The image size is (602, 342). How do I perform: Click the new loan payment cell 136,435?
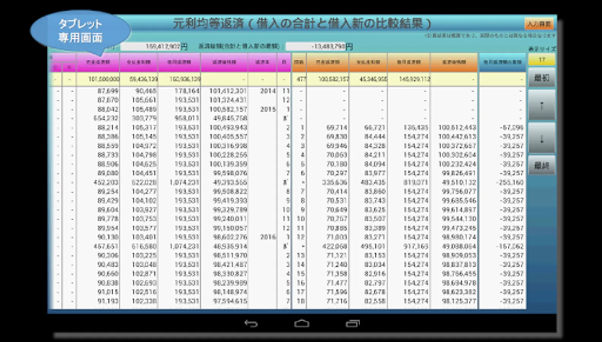coord(416,128)
